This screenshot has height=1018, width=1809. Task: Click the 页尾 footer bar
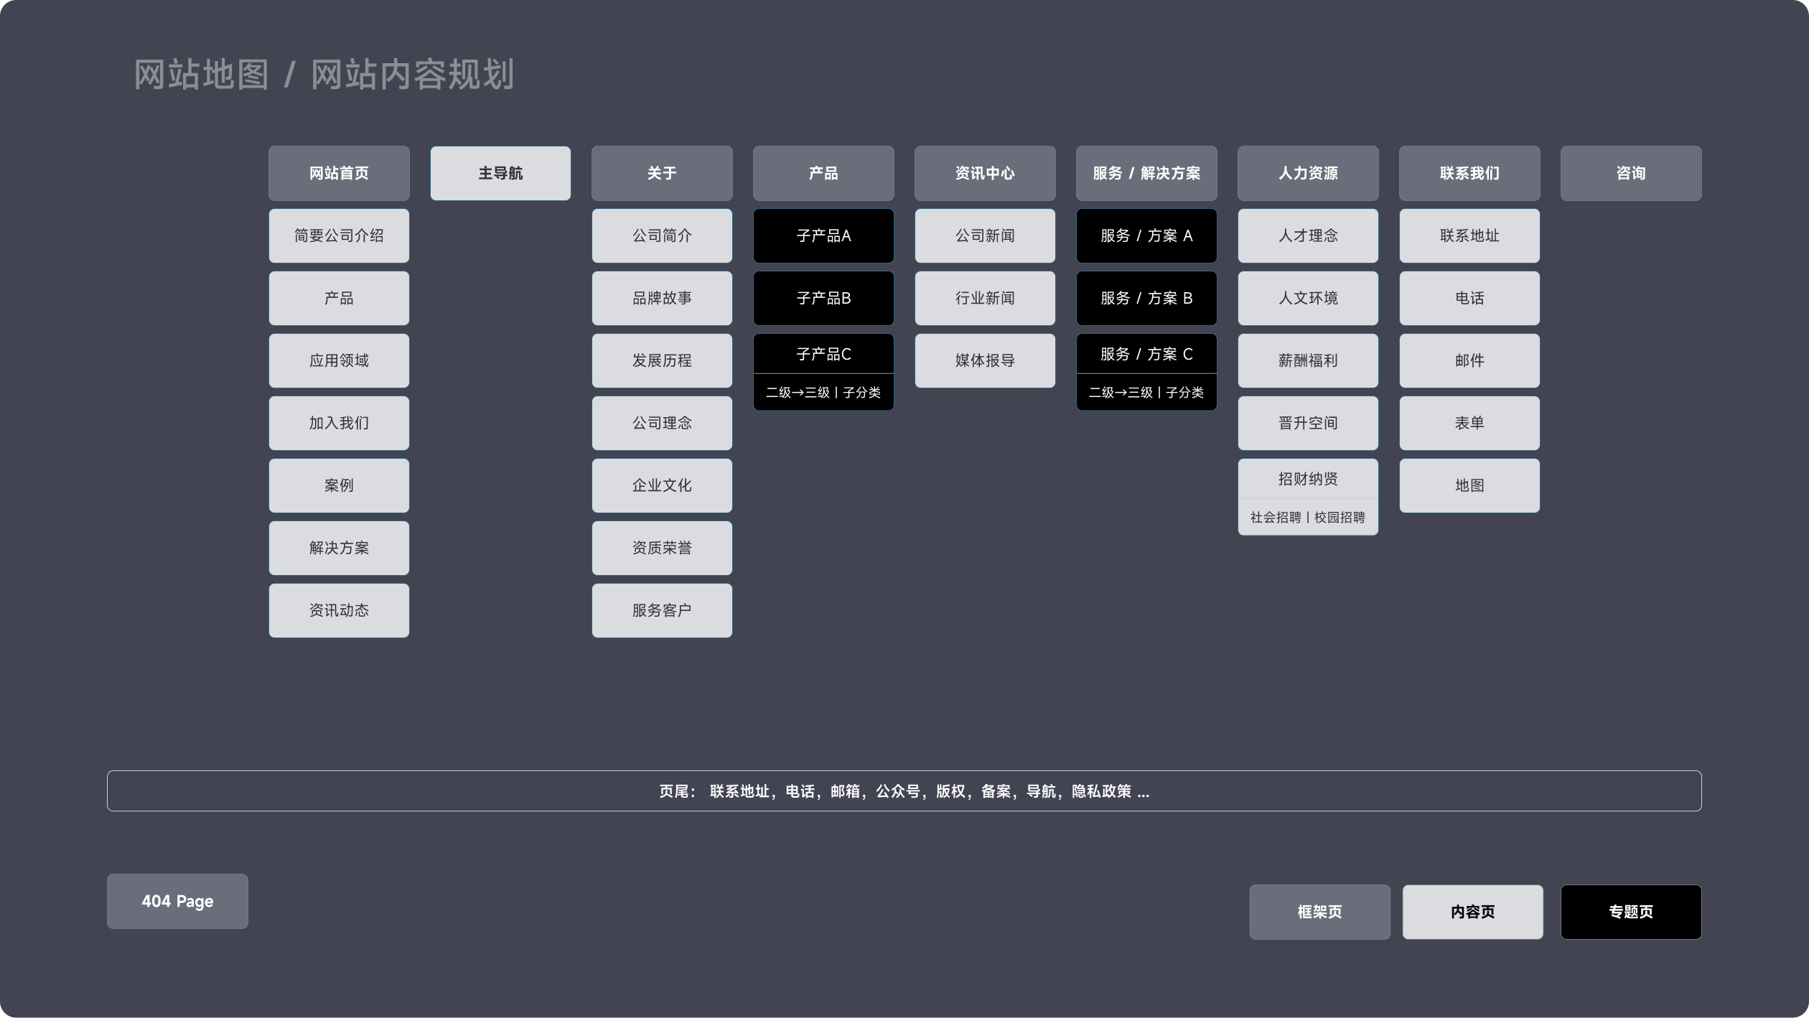click(904, 791)
